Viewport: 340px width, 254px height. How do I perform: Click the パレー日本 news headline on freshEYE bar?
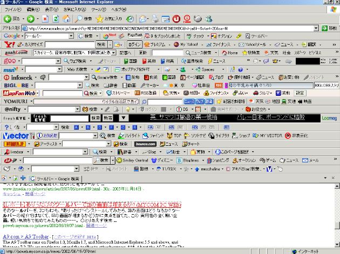click(270, 117)
